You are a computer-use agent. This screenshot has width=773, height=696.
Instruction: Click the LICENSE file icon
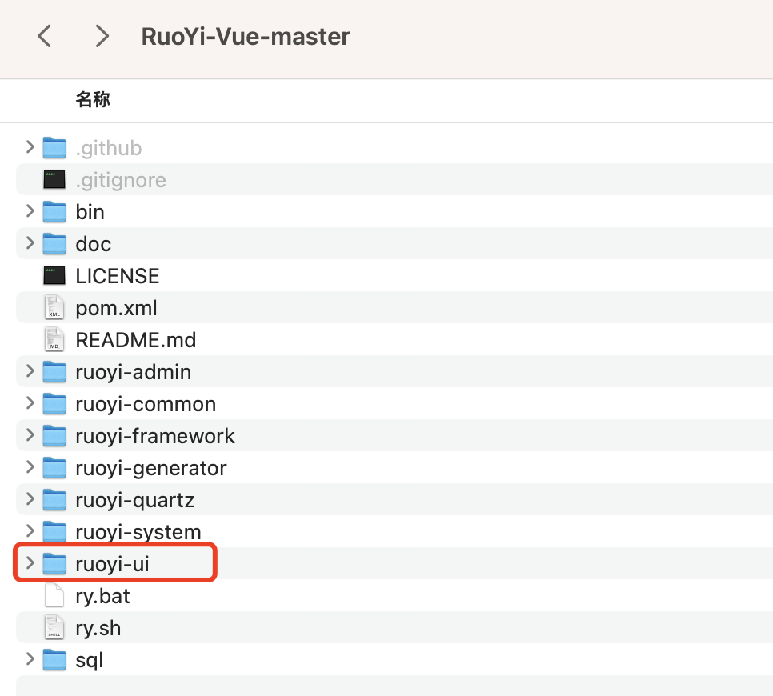click(x=54, y=276)
